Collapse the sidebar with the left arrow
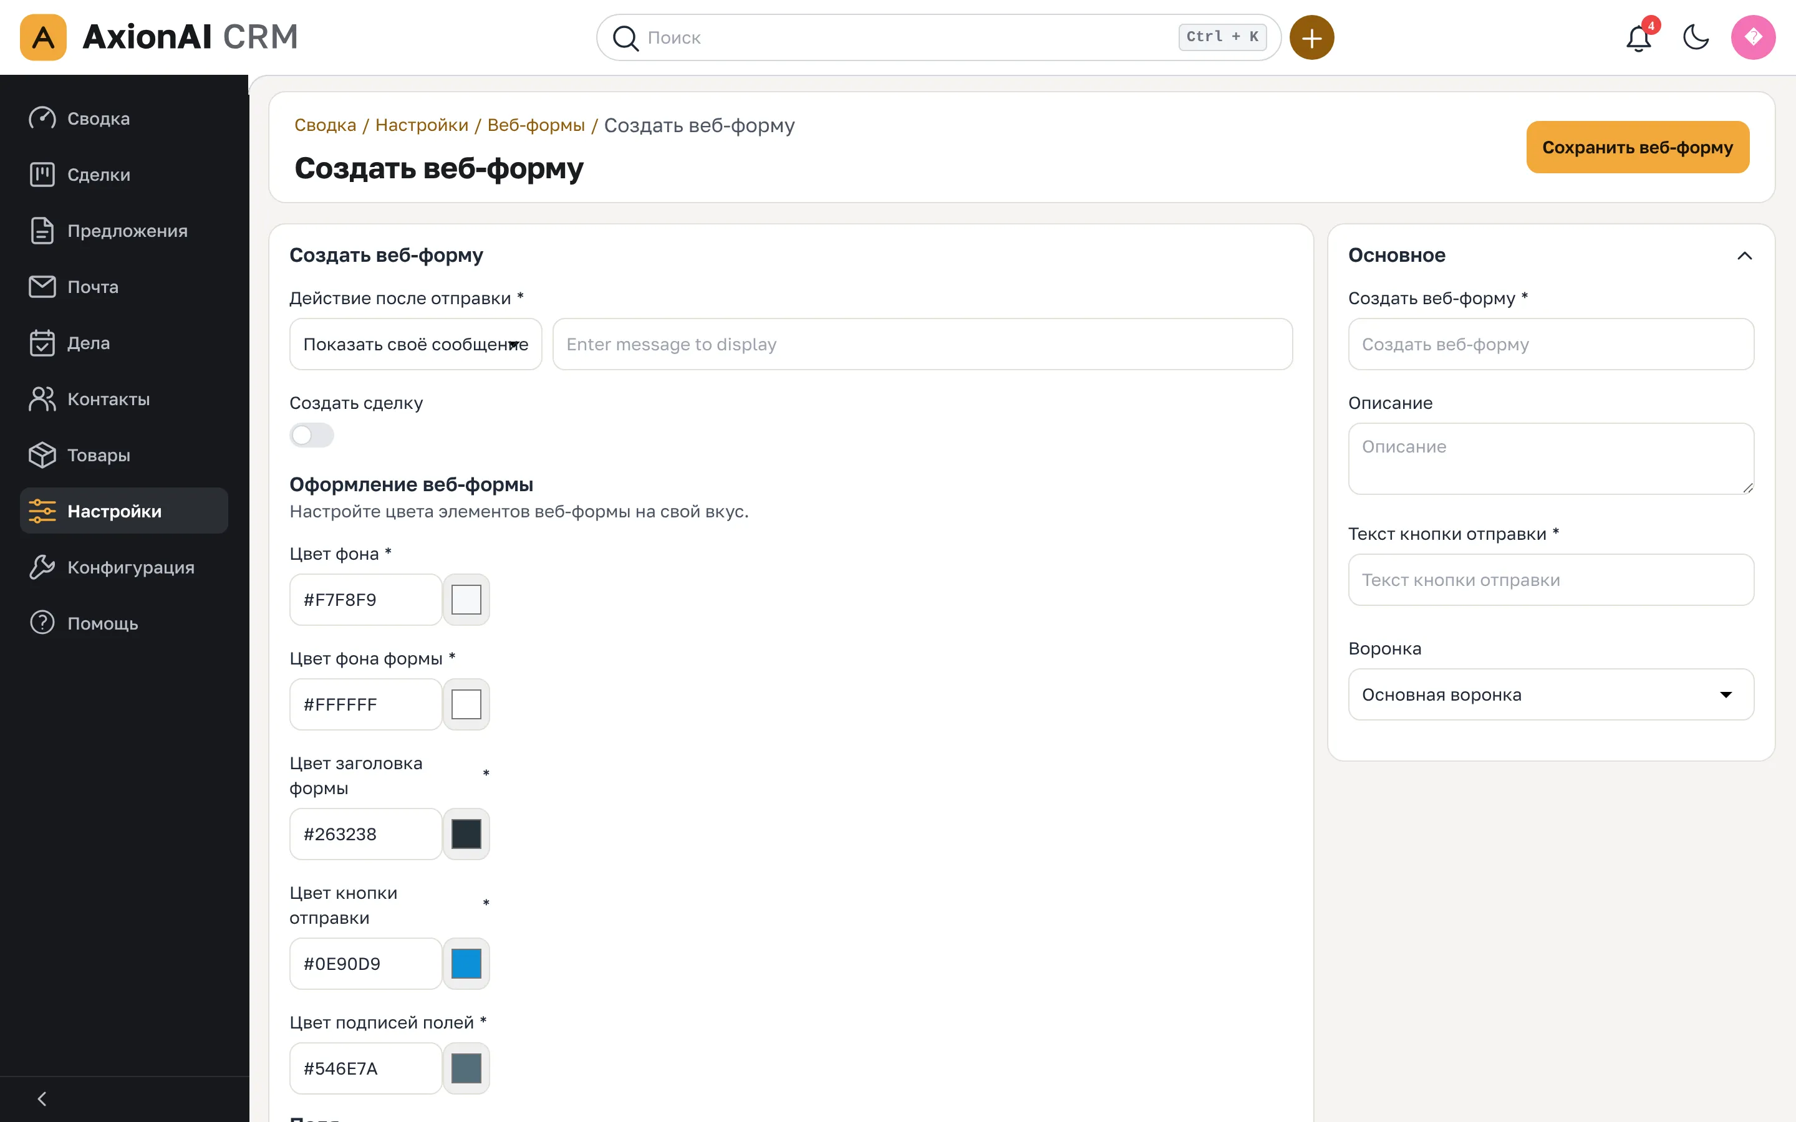The image size is (1796, 1122). (42, 1099)
